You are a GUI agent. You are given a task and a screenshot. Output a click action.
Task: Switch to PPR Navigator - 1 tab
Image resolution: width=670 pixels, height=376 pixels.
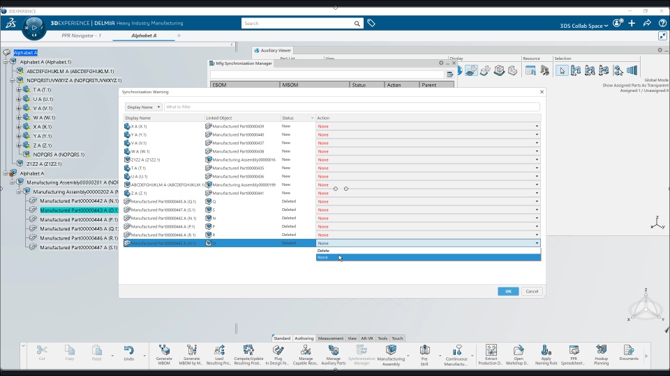coord(81,36)
